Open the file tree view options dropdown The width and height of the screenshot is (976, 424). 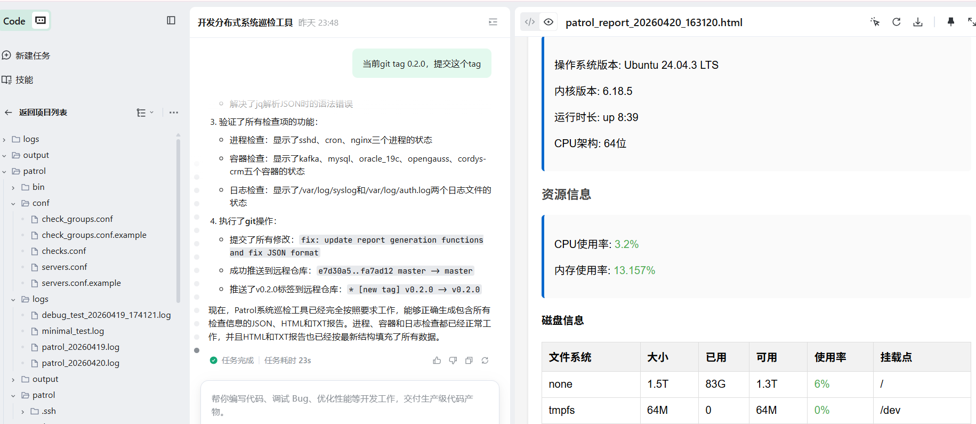click(145, 113)
